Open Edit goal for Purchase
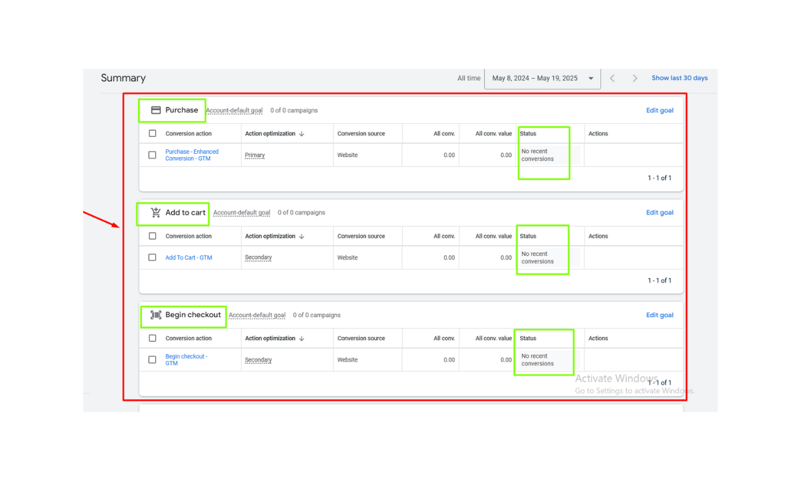 (x=660, y=110)
